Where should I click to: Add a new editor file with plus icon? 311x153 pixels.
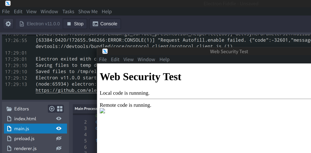pyautogui.click(x=52, y=109)
